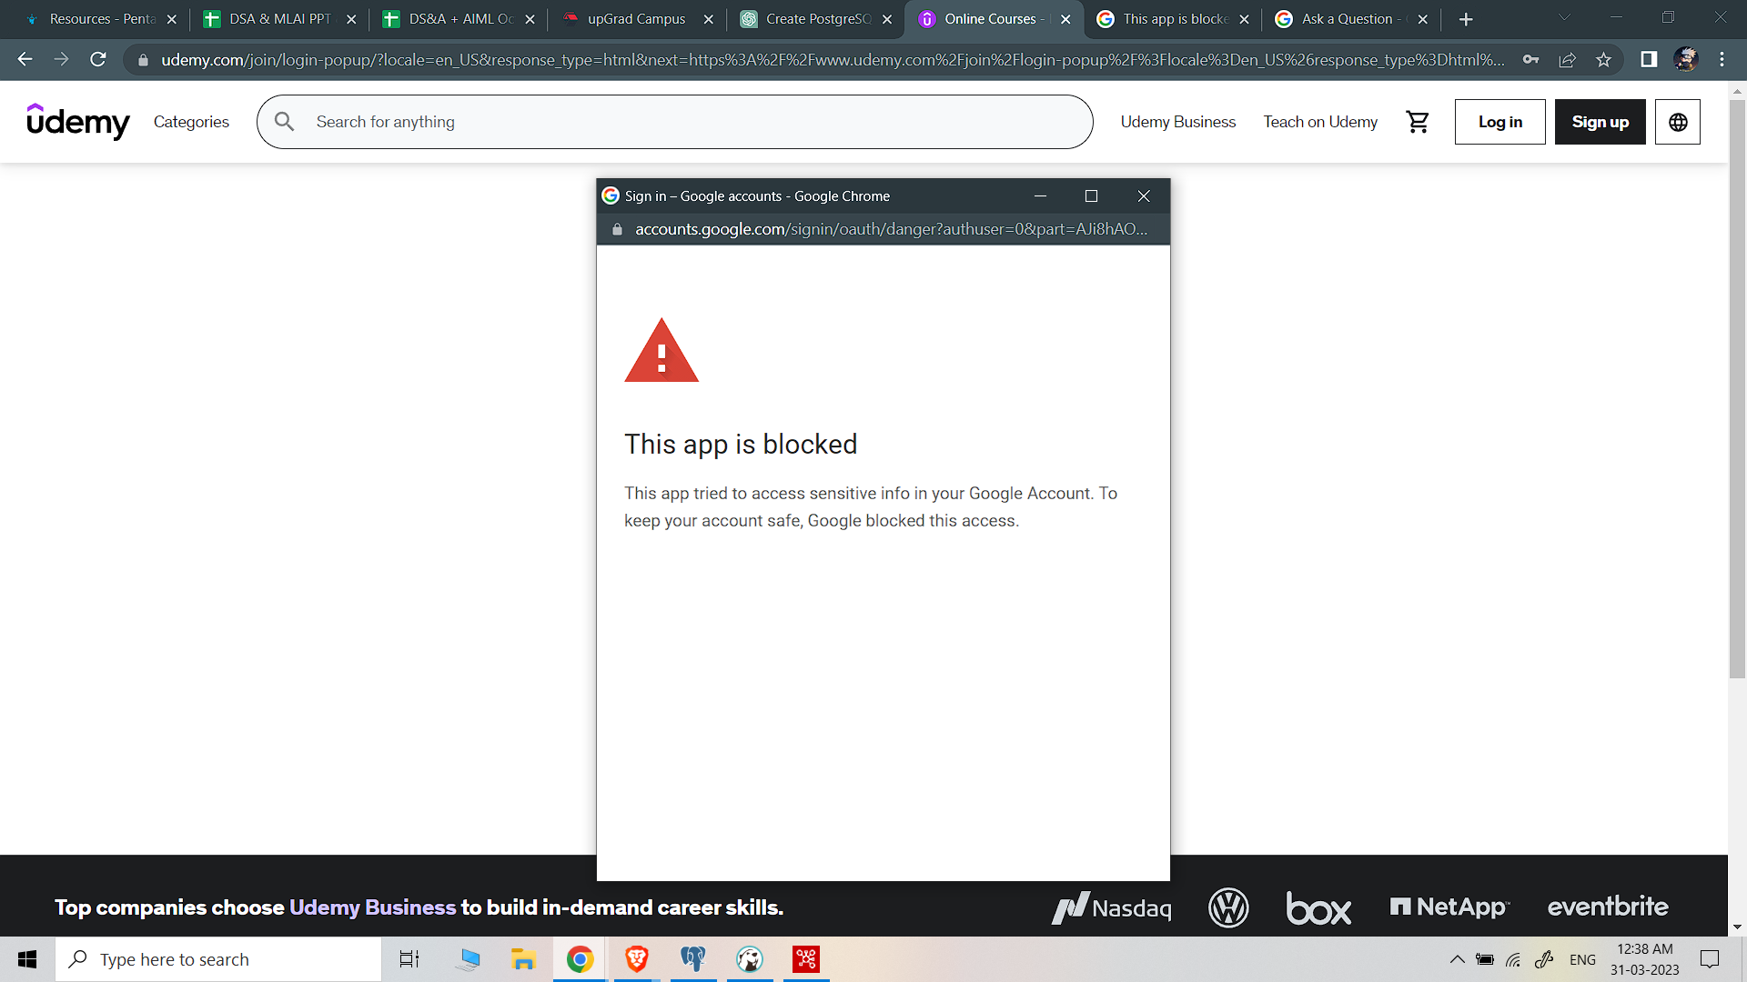Open Chrome from the taskbar
The height and width of the screenshot is (982, 1747).
(x=580, y=959)
